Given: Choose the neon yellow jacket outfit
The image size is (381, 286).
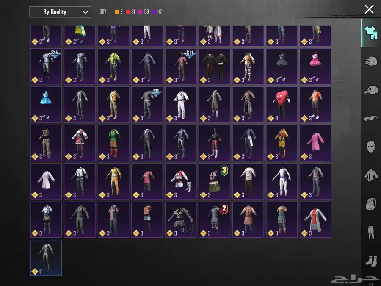Looking at the screenshot, I should click(113, 67).
